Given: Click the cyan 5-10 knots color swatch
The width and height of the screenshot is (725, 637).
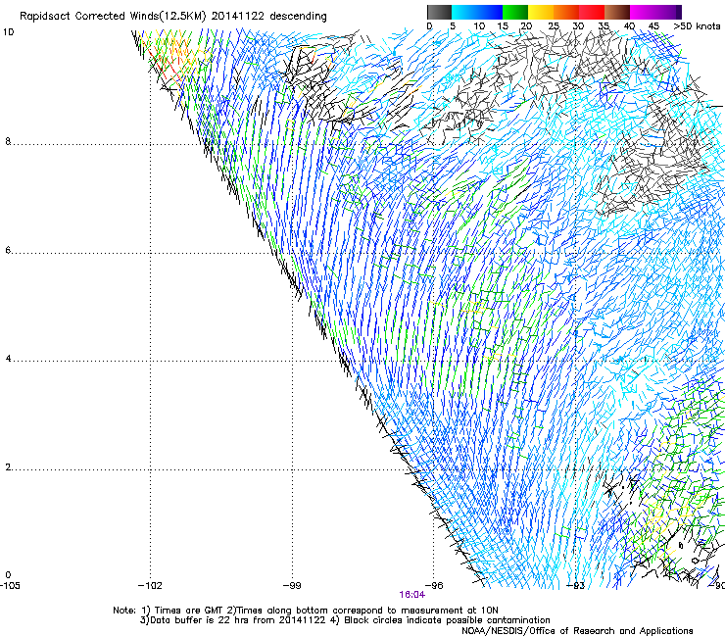Looking at the screenshot, I should click(x=464, y=12).
